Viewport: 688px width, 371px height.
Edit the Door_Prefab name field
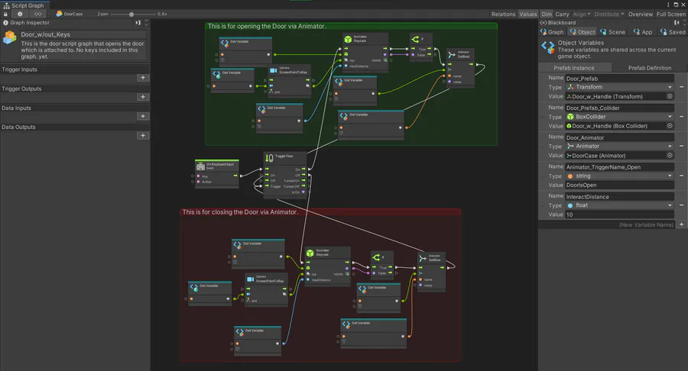619,79
